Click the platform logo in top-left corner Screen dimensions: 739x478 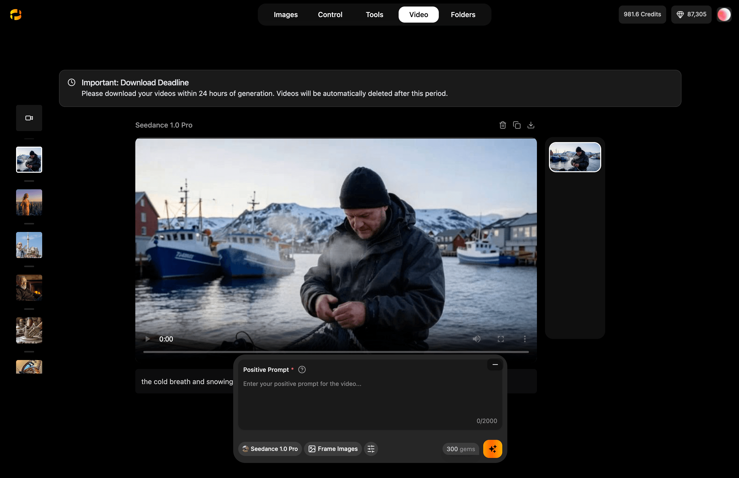point(16,14)
